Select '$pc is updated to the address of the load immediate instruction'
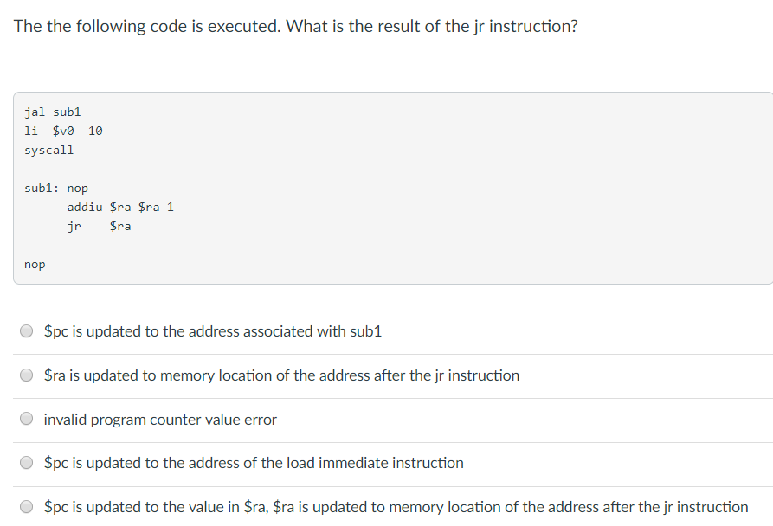The image size is (773, 526). click(26, 462)
